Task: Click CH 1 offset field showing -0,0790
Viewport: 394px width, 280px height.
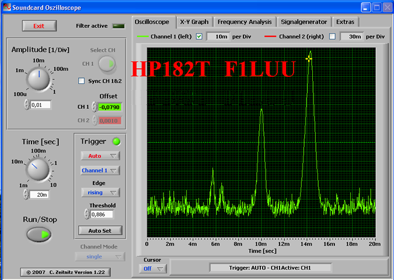Action: [110, 107]
